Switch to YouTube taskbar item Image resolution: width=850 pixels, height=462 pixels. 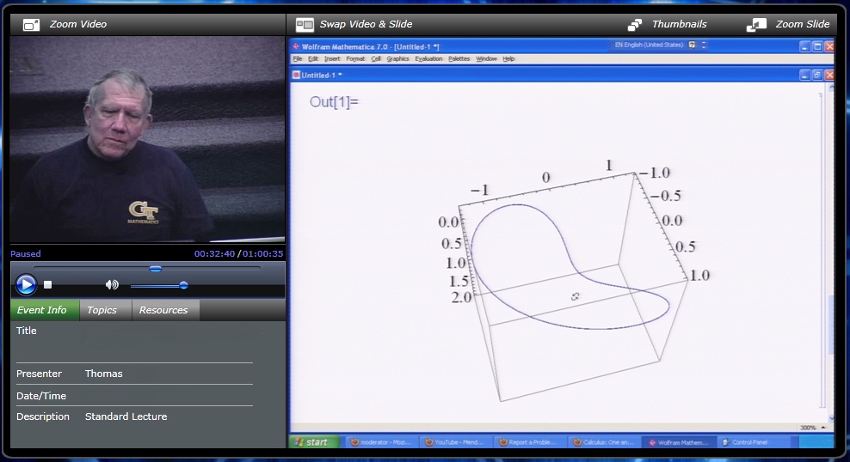455,442
